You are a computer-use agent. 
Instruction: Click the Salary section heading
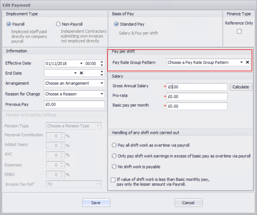(x=117, y=76)
